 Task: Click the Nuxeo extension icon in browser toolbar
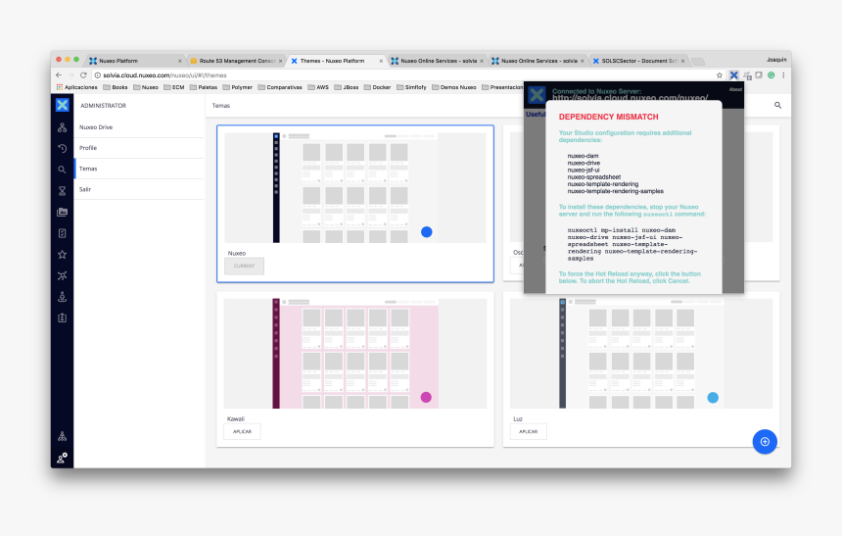click(x=733, y=75)
